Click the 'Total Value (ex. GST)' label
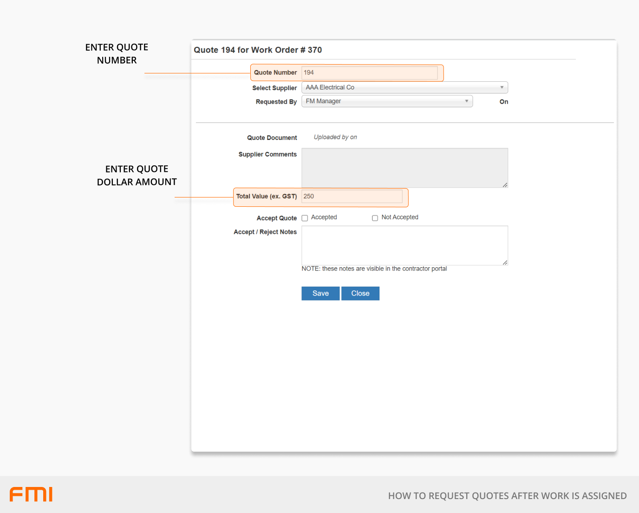 pyautogui.click(x=266, y=197)
